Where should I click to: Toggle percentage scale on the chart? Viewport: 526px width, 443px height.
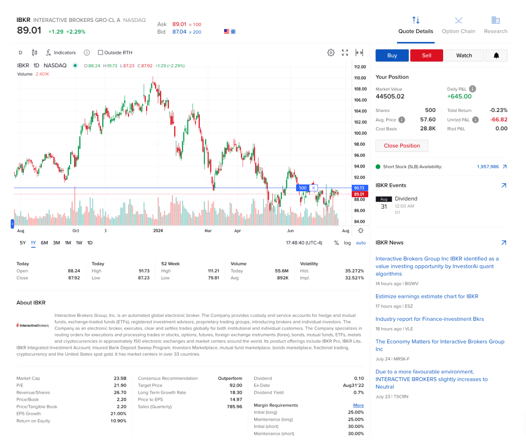pos(336,242)
